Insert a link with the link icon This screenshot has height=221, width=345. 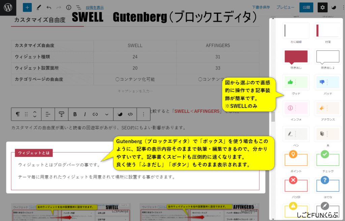point(95,114)
